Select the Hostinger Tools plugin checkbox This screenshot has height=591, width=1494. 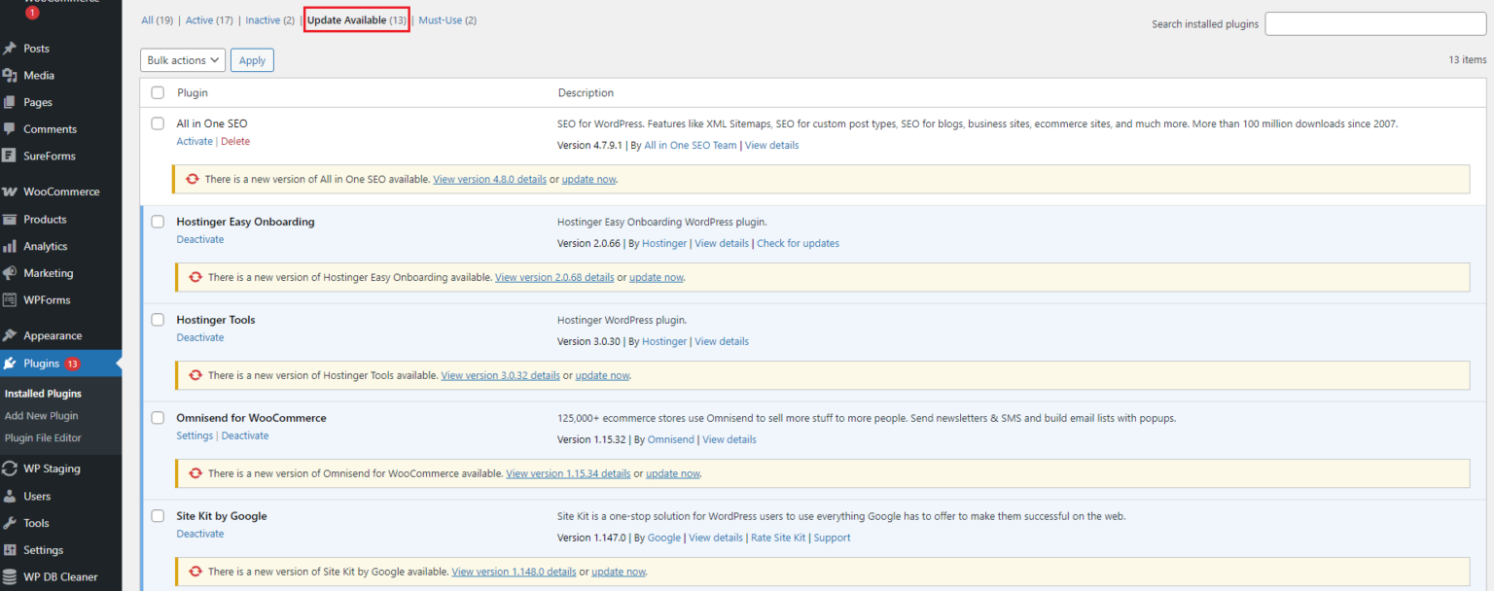click(158, 319)
